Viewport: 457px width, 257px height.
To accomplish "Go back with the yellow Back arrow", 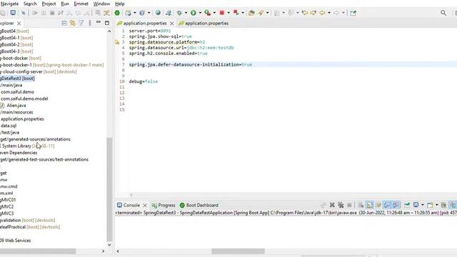I will pos(322,13).
